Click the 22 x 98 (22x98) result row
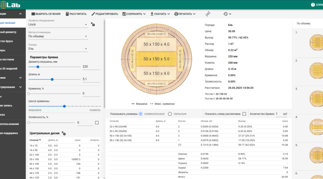The height and width of the screenshot is (179, 323). 199,127
